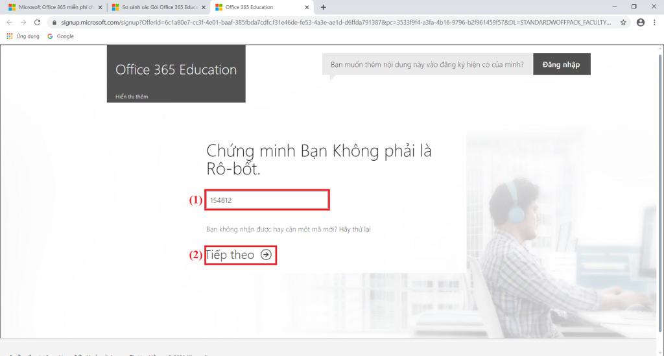Open a new browser tab
The width and height of the screenshot is (664, 356).
pos(323,7)
